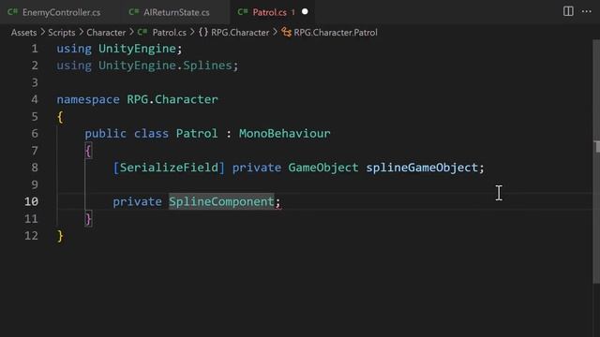Click the closing brace on line 11
This screenshot has height=337, width=600.
coord(88,219)
